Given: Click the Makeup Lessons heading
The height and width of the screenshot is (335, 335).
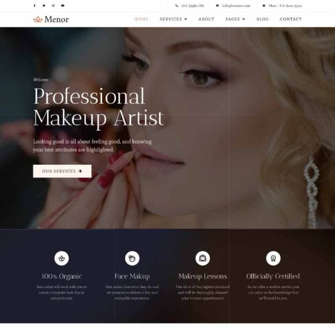Looking at the screenshot, I should click(x=203, y=276).
